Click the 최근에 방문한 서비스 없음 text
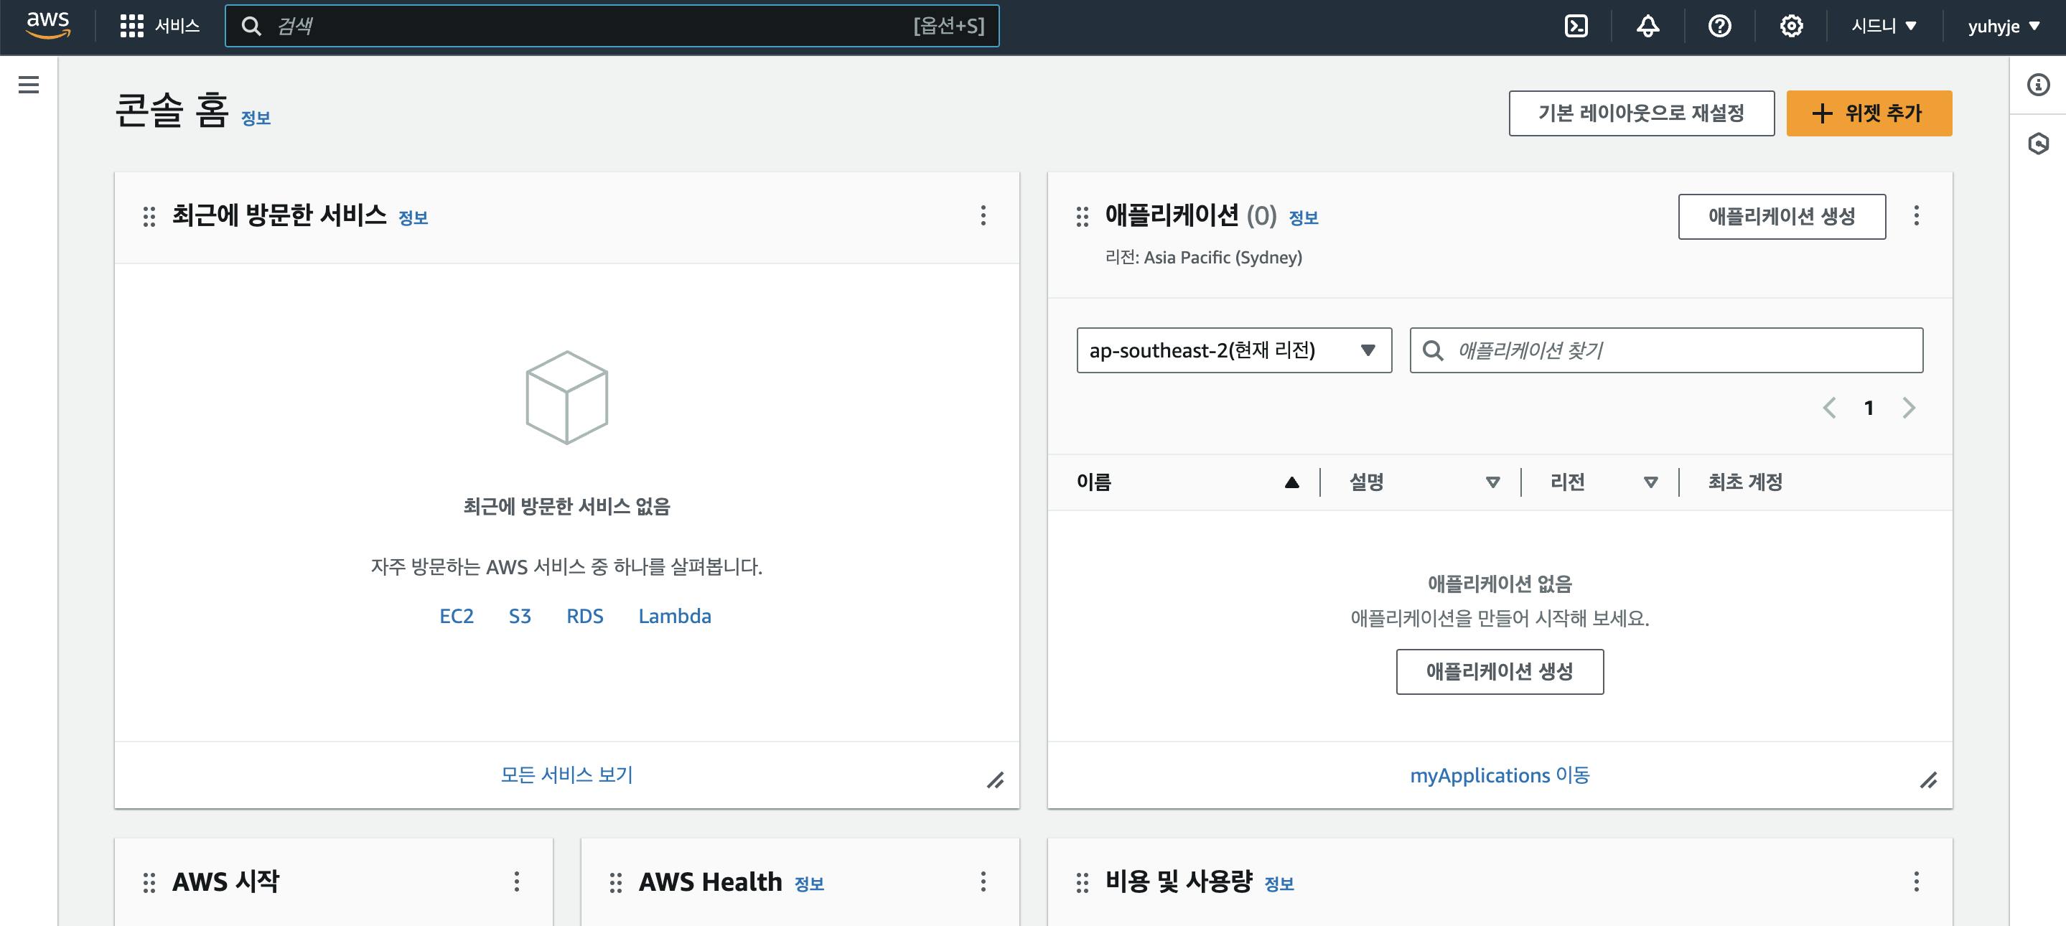This screenshot has height=926, width=2066. [566, 506]
